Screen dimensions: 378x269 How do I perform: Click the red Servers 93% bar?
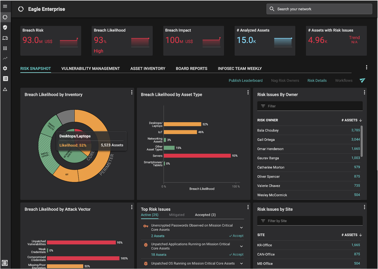[x=197, y=156]
